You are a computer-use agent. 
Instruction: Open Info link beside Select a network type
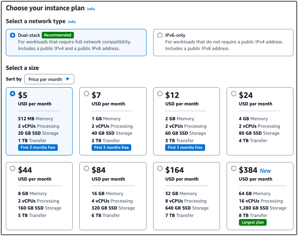coord(72,21)
